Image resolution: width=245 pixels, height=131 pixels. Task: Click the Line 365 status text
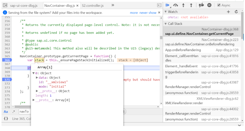tap(21, 119)
